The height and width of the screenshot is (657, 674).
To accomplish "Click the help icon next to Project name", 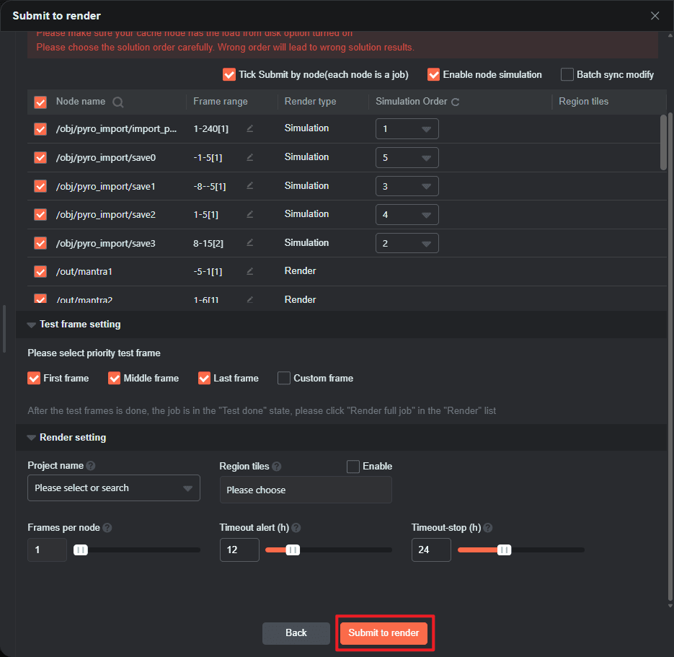I will (91, 466).
